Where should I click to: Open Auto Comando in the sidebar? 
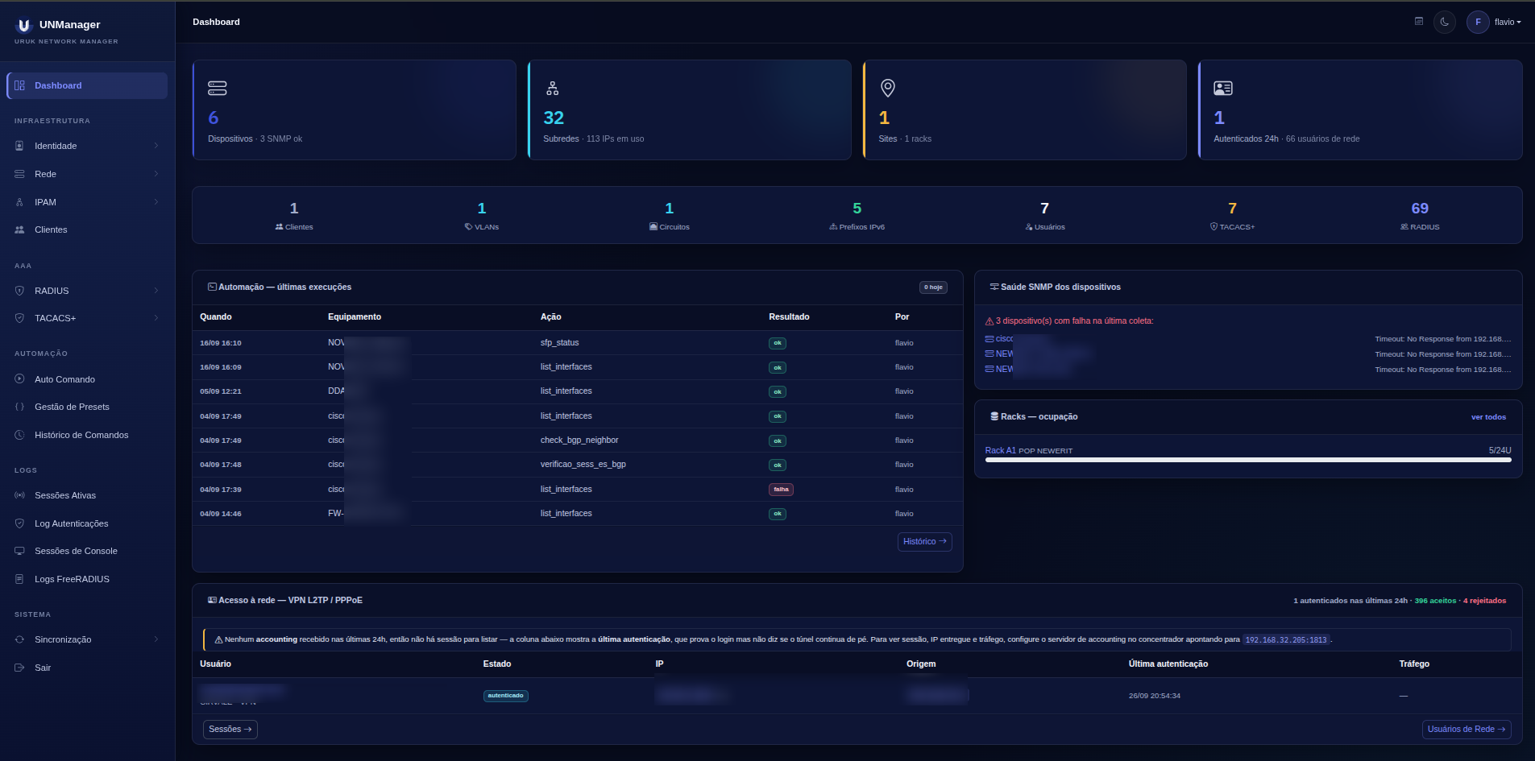87,379
